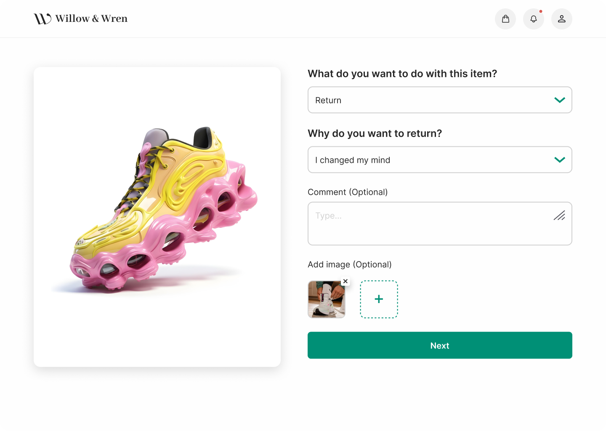Click the plus icon to add image
The image size is (606, 431).
coord(379,299)
